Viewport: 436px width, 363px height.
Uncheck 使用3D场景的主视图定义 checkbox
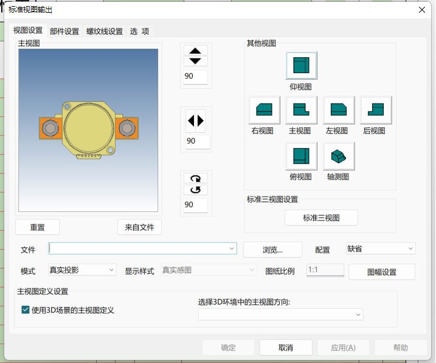coord(26,309)
